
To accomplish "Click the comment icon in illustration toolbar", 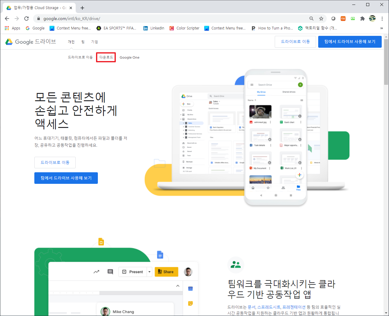I will (110, 272).
